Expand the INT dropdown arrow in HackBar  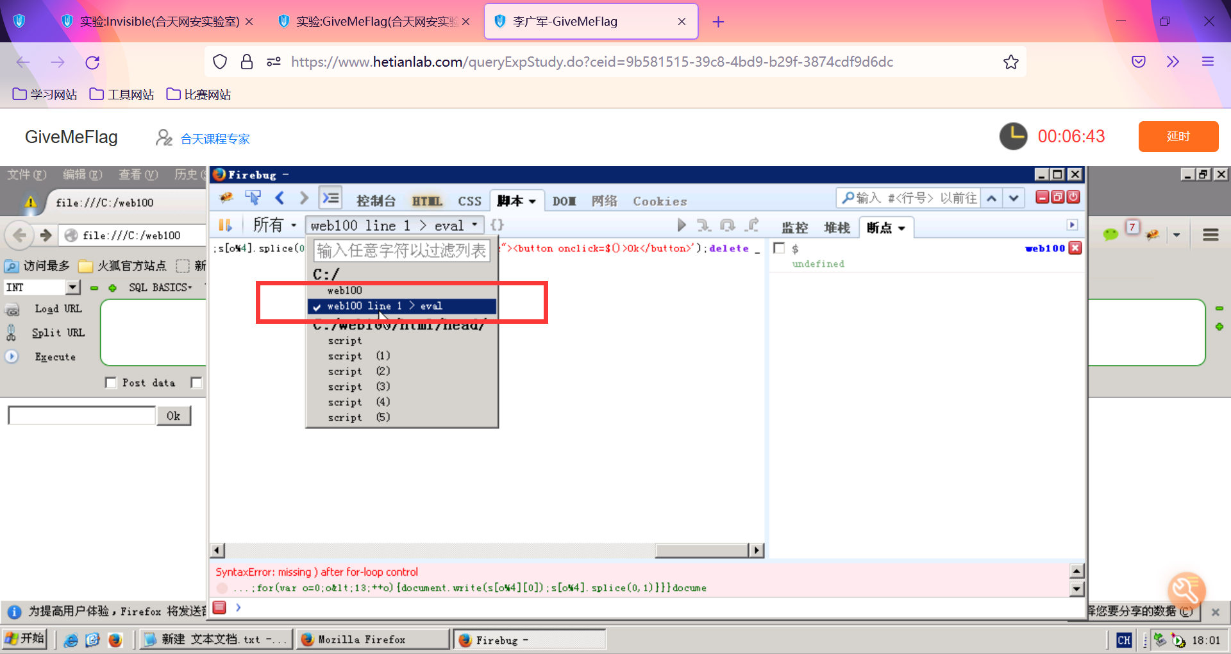click(73, 287)
